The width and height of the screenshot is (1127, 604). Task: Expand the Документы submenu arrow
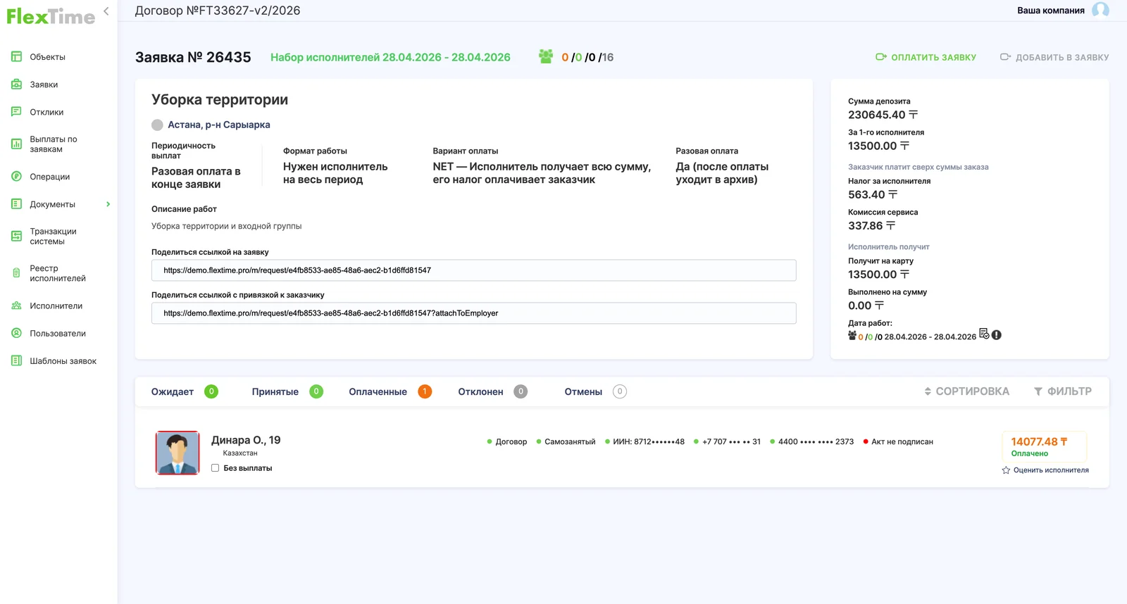[108, 204]
